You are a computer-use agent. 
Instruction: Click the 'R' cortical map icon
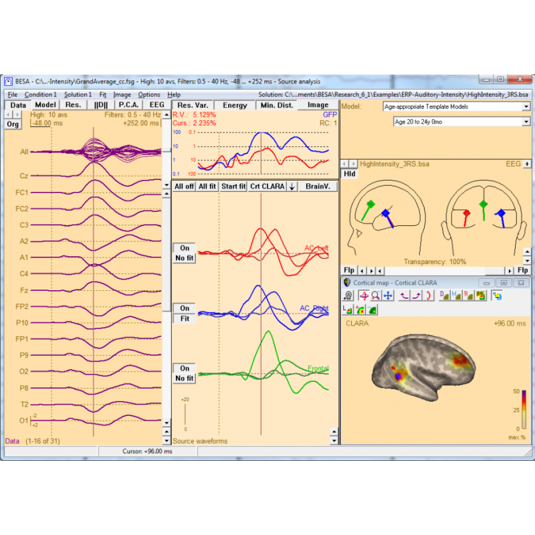467,296
